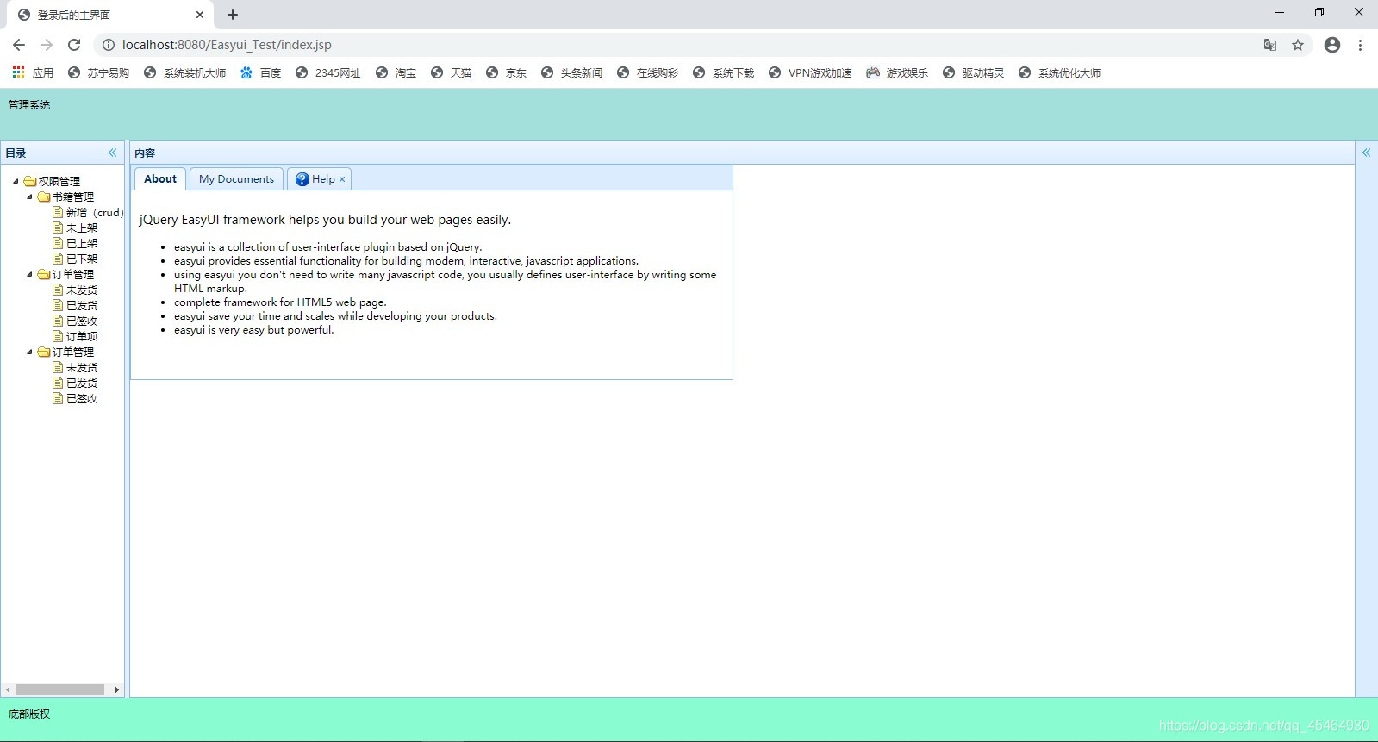This screenshot has height=742, width=1378.
Task: Open a new browser tab with plus
Action: [233, 15]
